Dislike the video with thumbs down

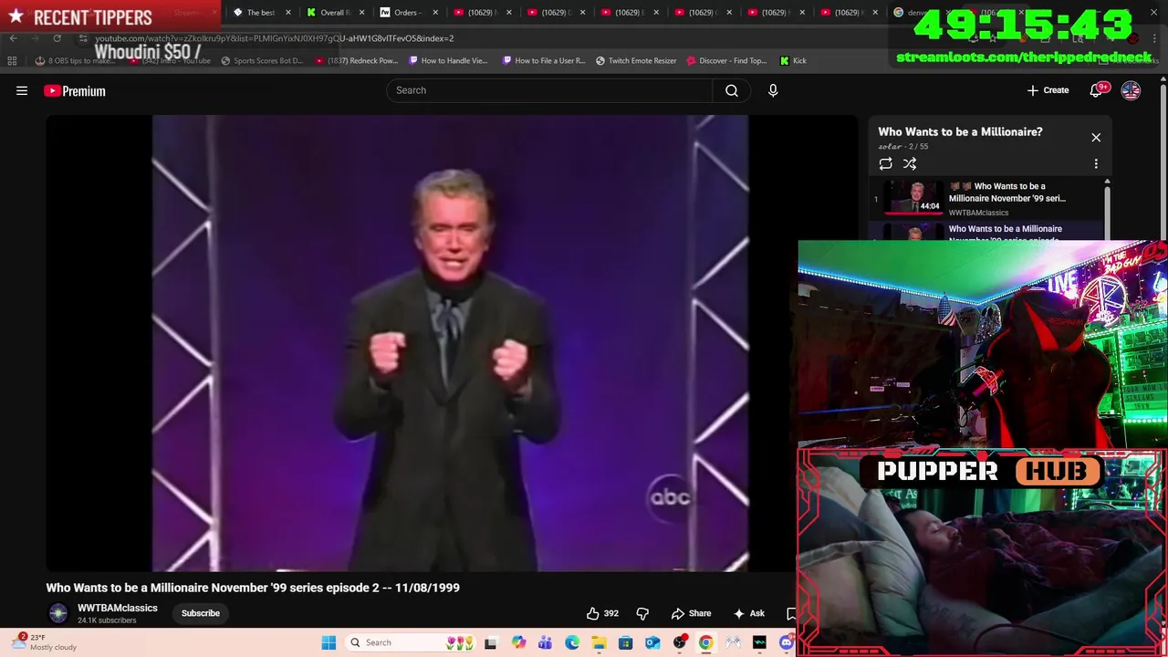tap(642, 613)
